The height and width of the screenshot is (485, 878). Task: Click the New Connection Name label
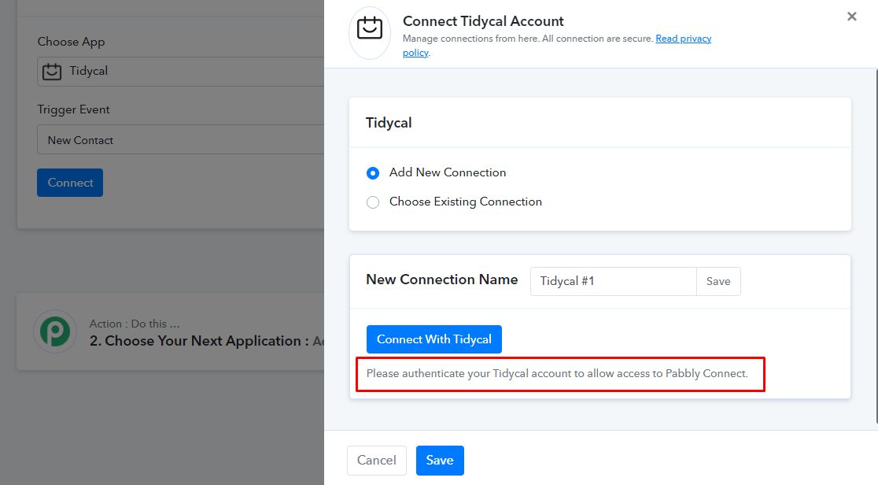coord(441,280)
